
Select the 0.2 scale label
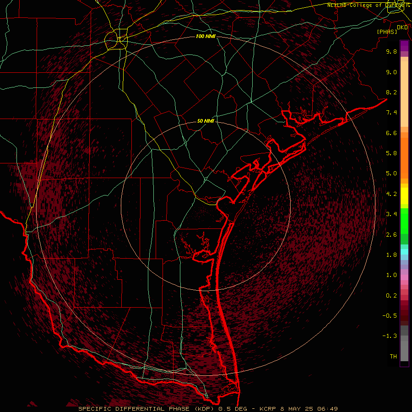click(391, 296)
